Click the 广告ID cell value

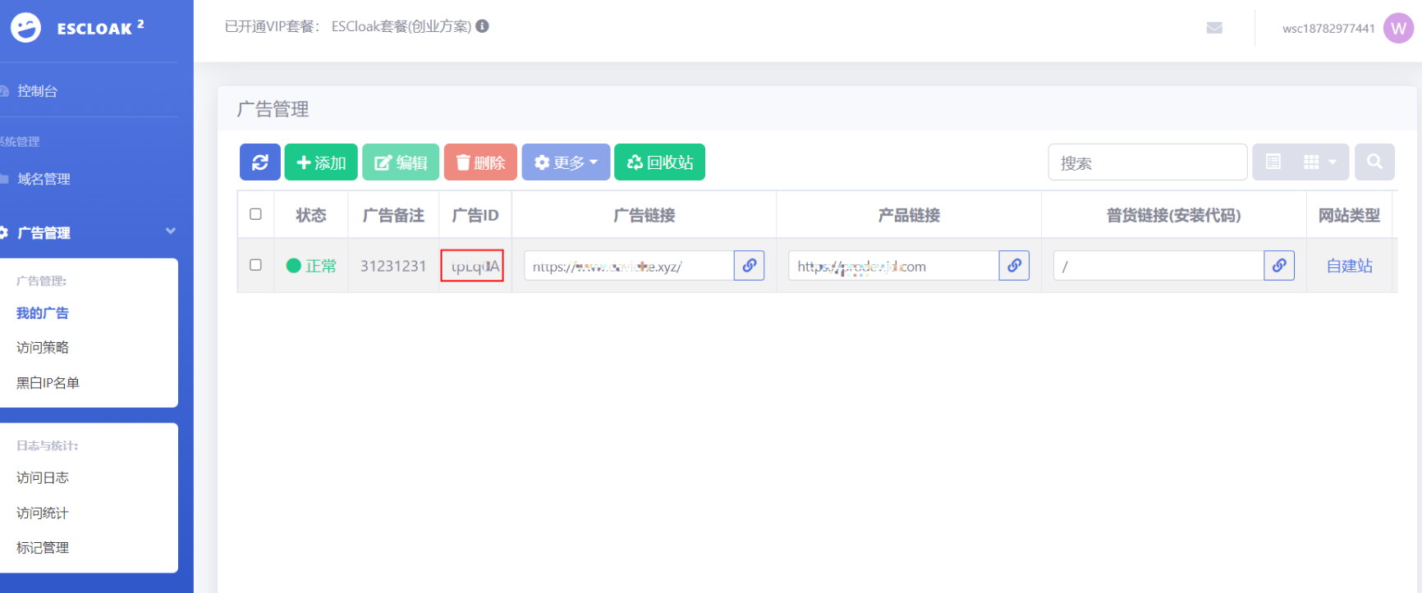coord(475,266)
